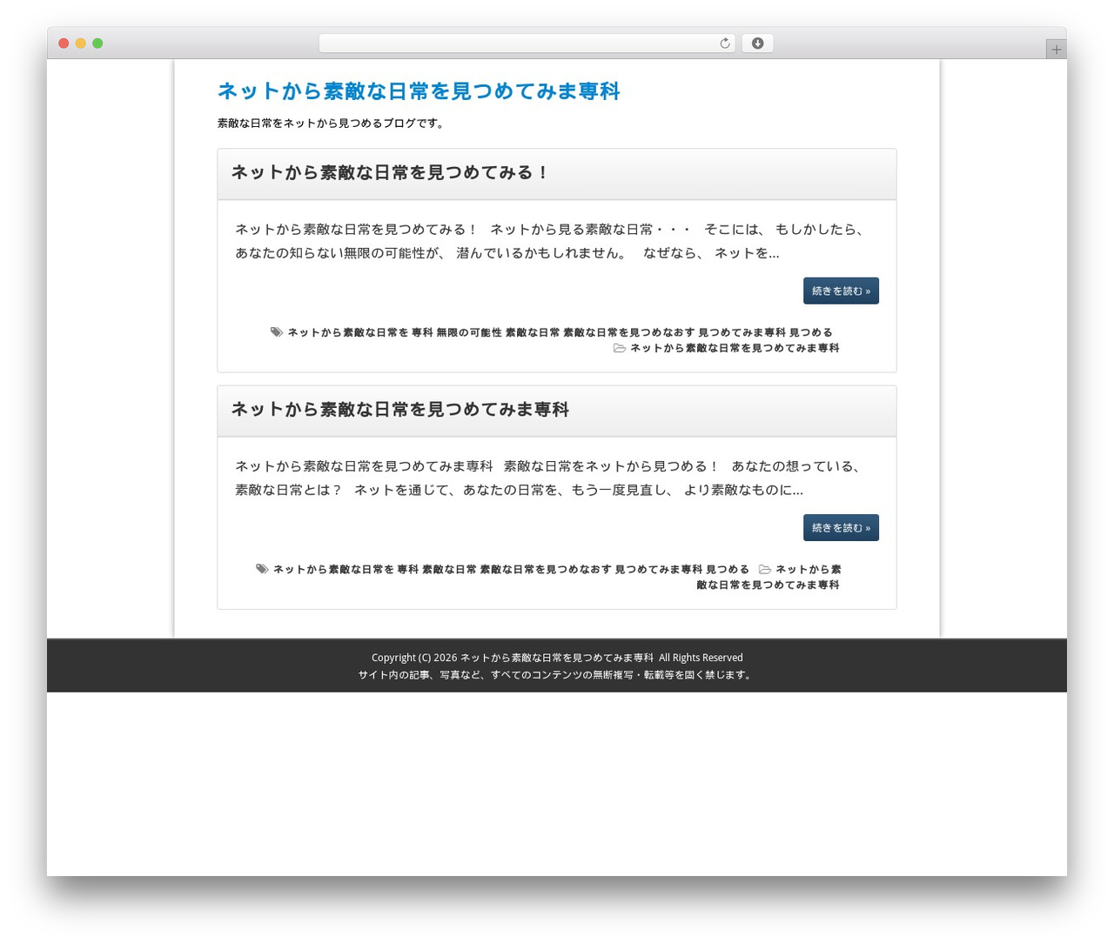Image resolution: width=1114 pixels, height=943 pixels.
Task: Open the post titled ネットから素敵な日常を見つめてみる！
Action: click(x=391, y=172)
